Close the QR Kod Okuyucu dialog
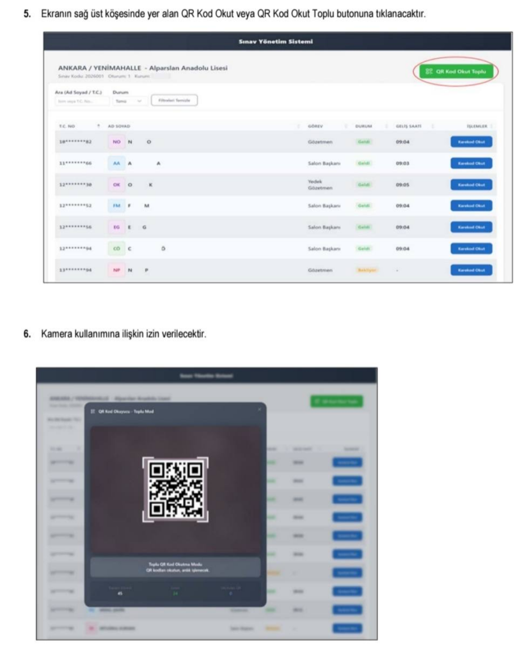 coord(259,410)
